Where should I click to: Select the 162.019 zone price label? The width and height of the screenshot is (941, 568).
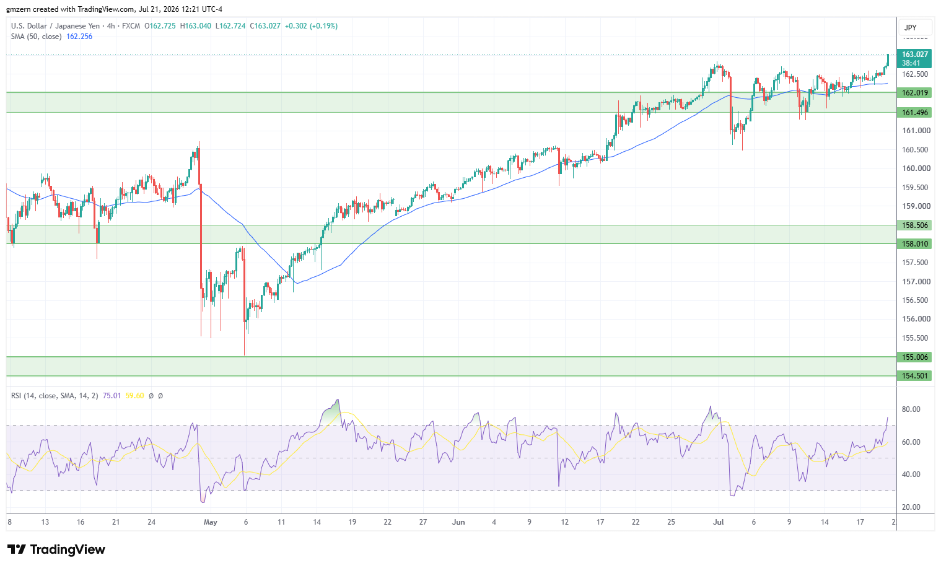[914, 93]
